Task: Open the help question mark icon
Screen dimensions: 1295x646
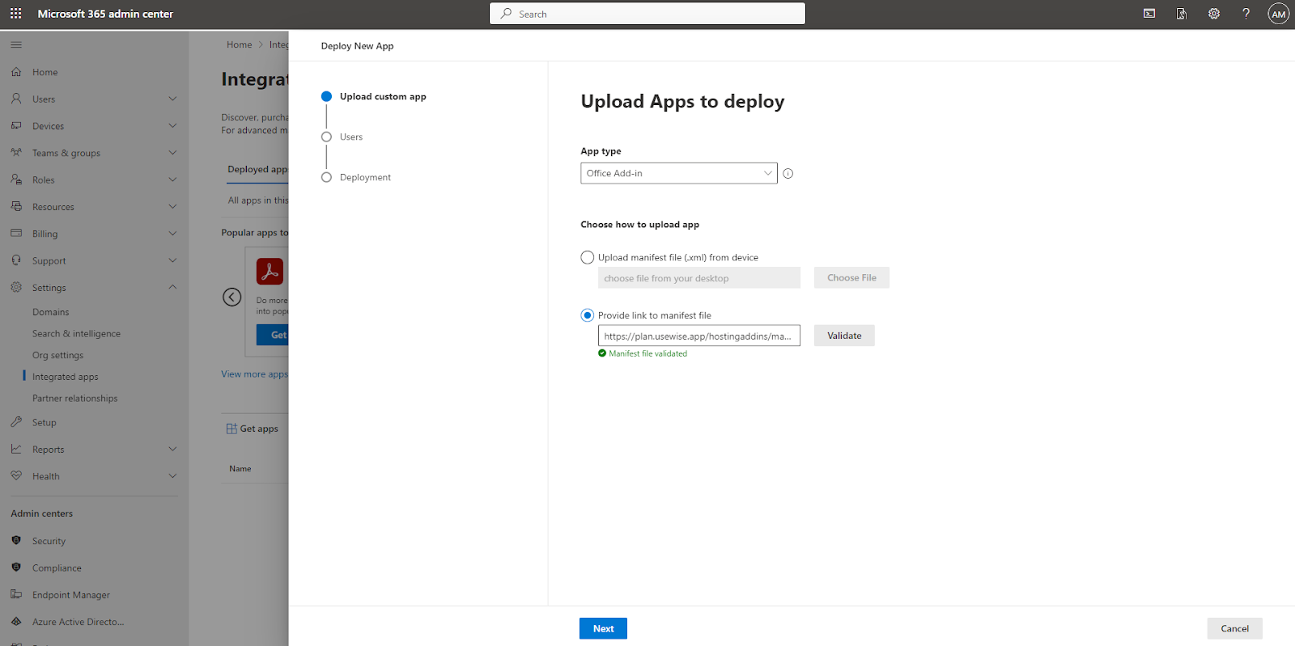Action: click(1246, 14)
